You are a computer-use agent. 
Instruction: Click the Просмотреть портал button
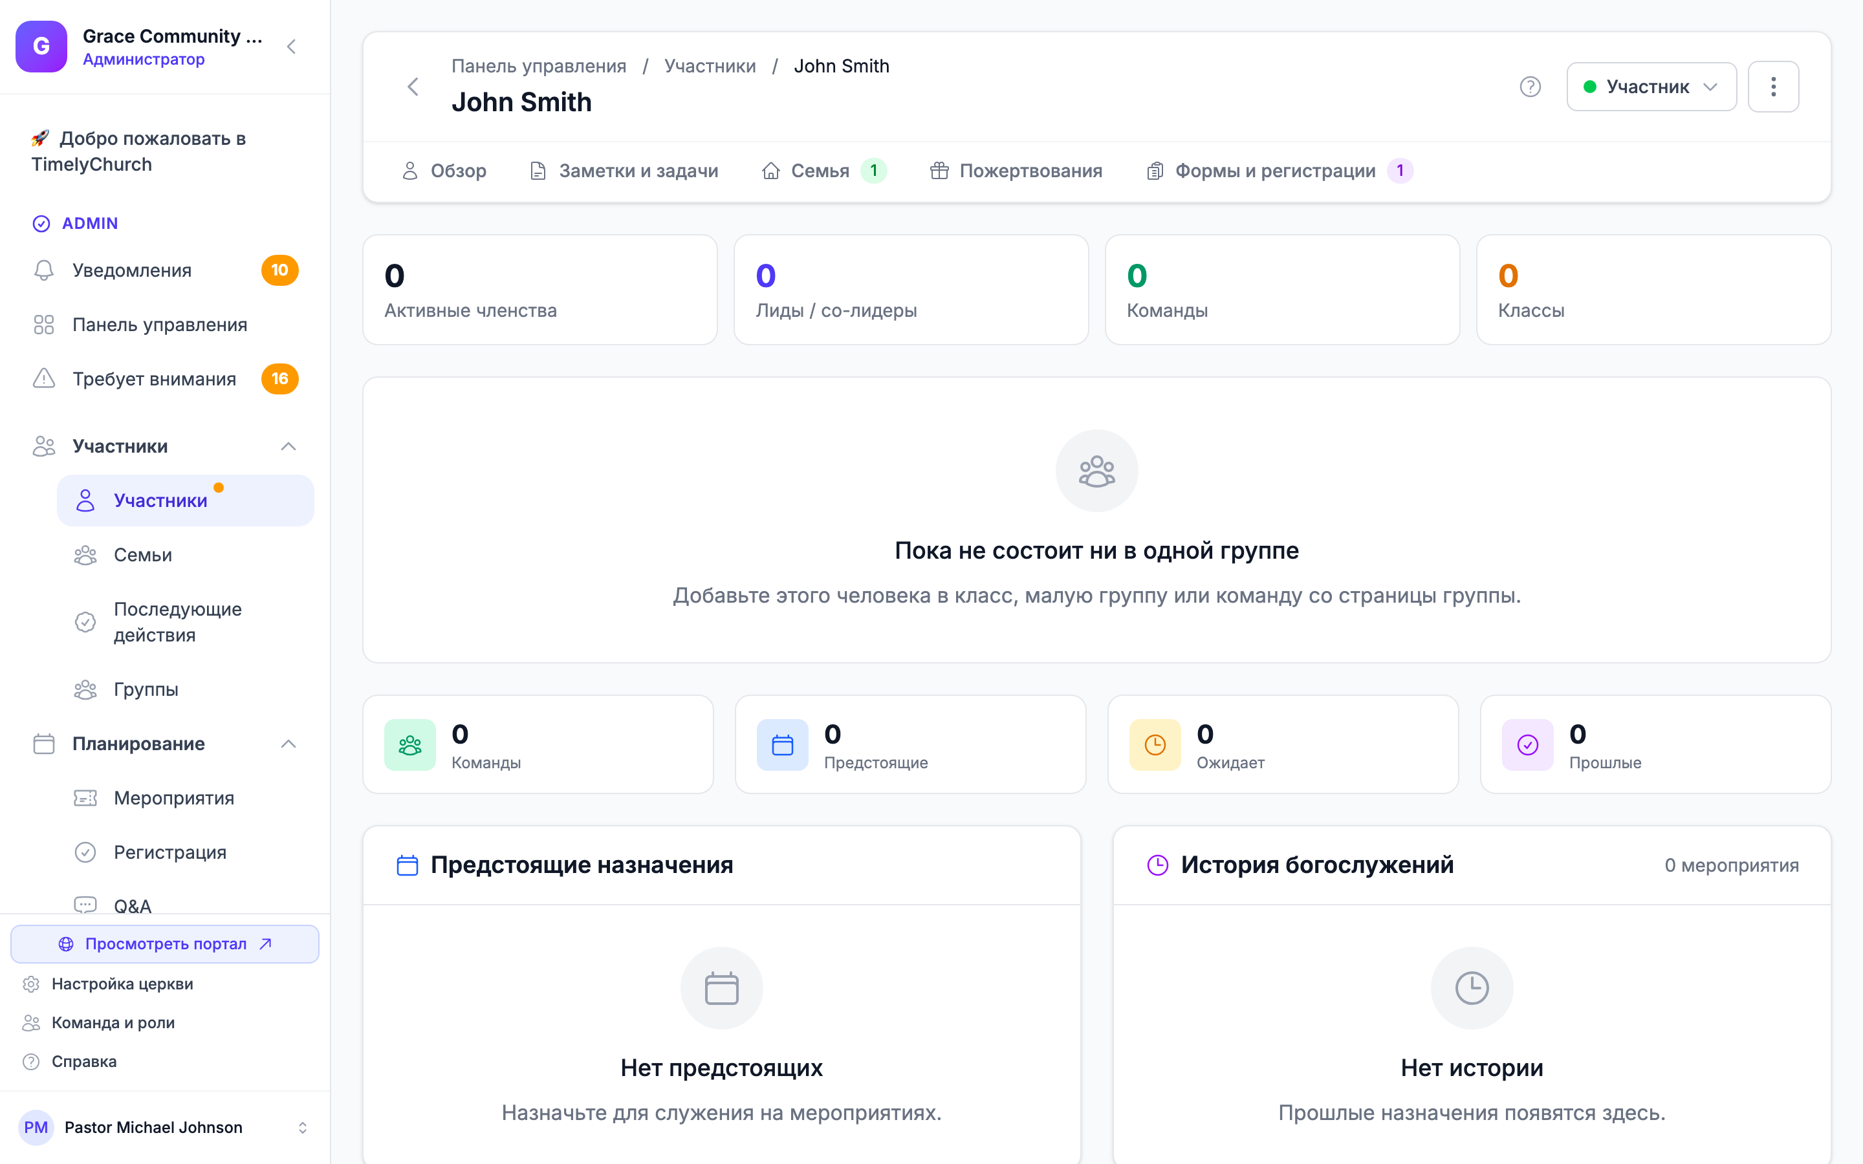click(x=165, y=944)
